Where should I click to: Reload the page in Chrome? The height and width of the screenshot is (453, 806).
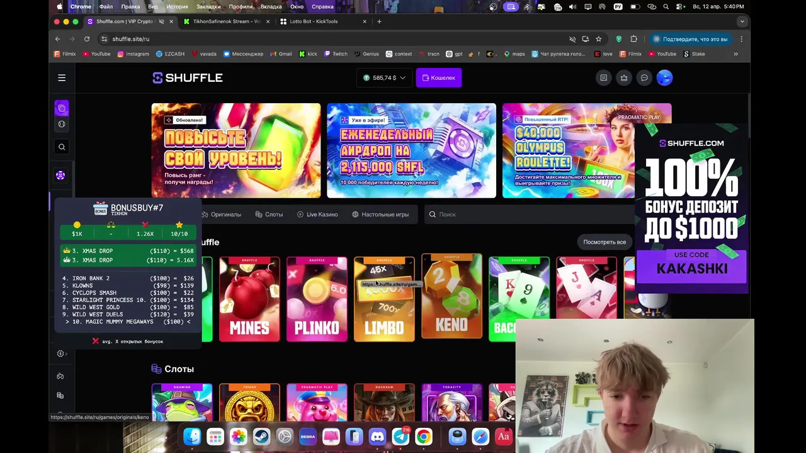[87, 39]
